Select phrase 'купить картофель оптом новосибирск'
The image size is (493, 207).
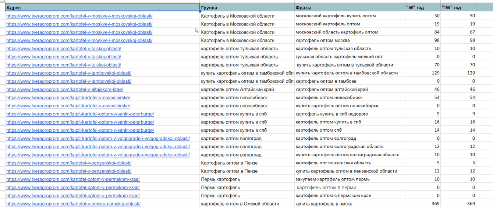click(337, 106)
